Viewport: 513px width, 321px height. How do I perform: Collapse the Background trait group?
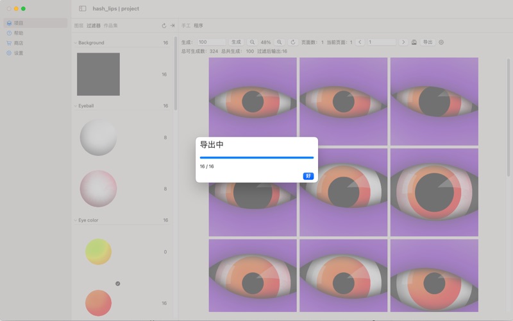click(x=75, y=43)
